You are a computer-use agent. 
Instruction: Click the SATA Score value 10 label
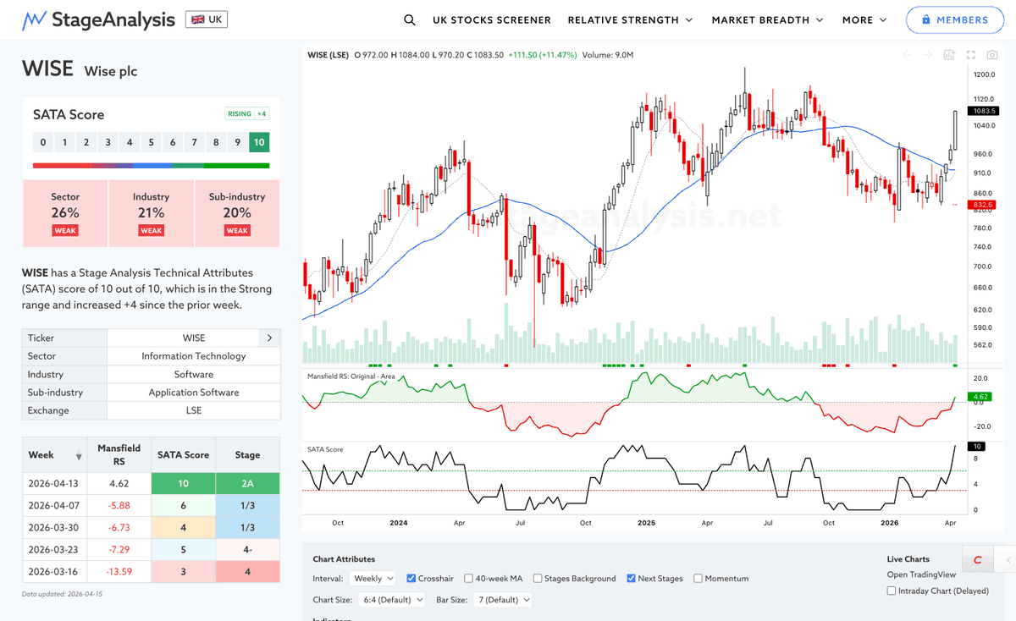pos(978,446)
